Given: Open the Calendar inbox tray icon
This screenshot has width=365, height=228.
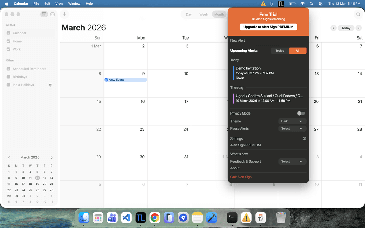Looking at the screenshot, I should [x=53, y=14].
